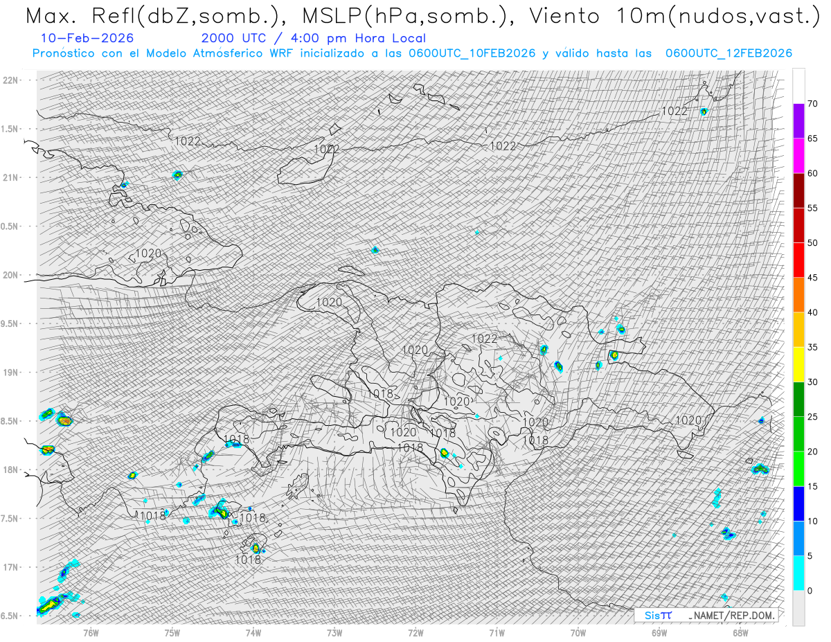The height and width of the screenshot is (642, 831).
Task: Pick the yellow 30-35 dBZ color band
Action: coord(798,364)
